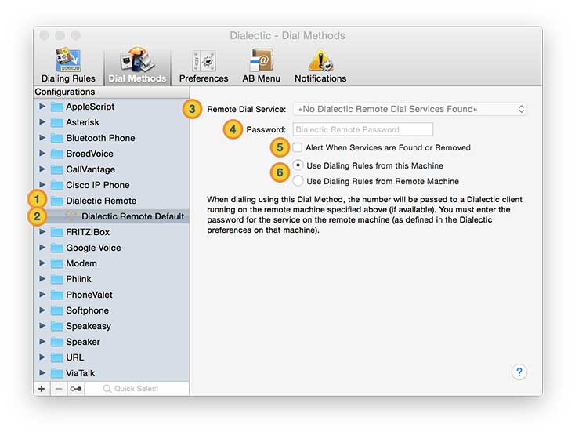Enable Alert When Services are Found or Removed
The width and height of the screenshot is (575, 435).
coord(298,147)
